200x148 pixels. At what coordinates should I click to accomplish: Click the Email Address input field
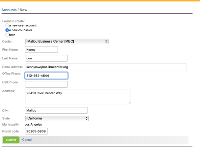click(106, 67)
